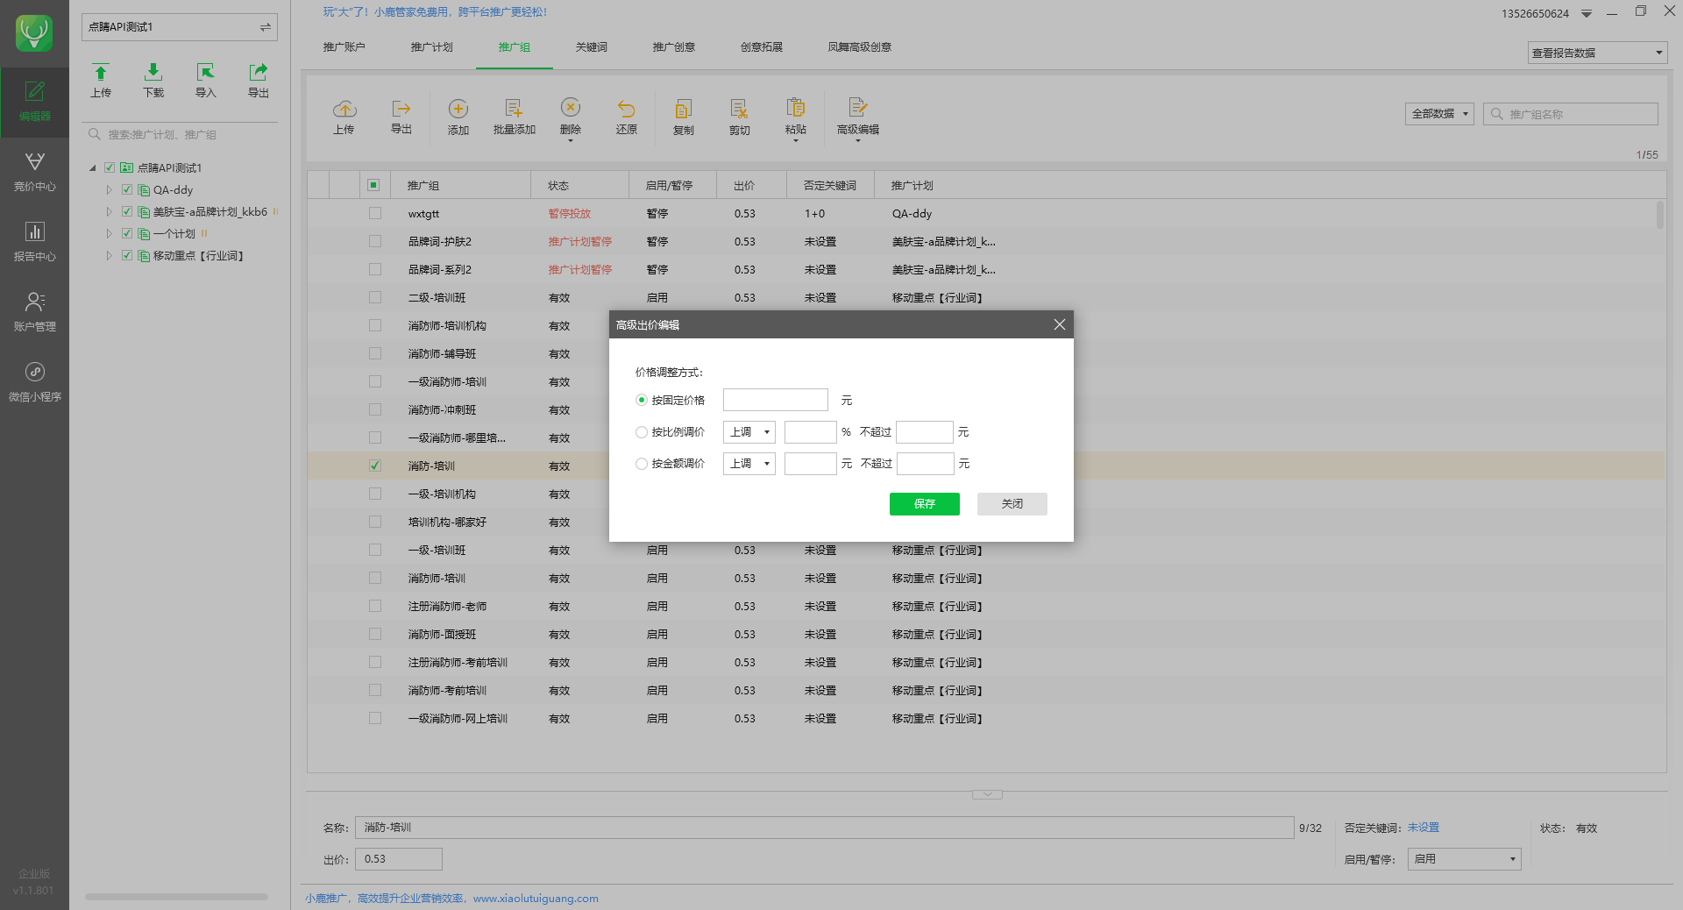Image resolution: width=1683 pixels, height=910 pixels.
Task: Toggle the 点睛API测试1 root tree checkbox
Action: [x=110, y=167]
